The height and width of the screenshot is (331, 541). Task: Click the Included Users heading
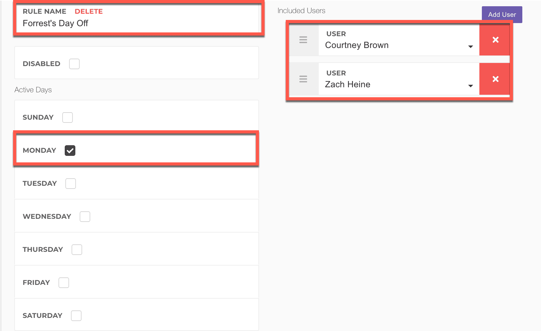click(301, 11)
